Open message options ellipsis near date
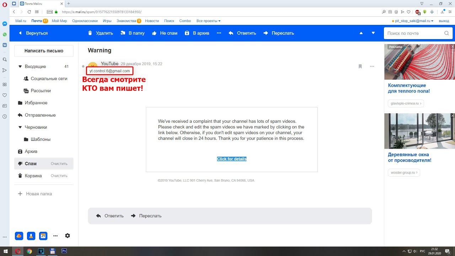455x256 pixels. pyautogui.click(x=372, y=66)
